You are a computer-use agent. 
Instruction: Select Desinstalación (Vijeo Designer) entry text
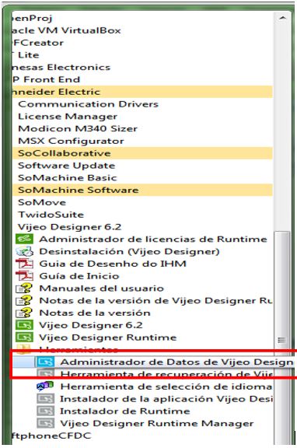(129, 251)
